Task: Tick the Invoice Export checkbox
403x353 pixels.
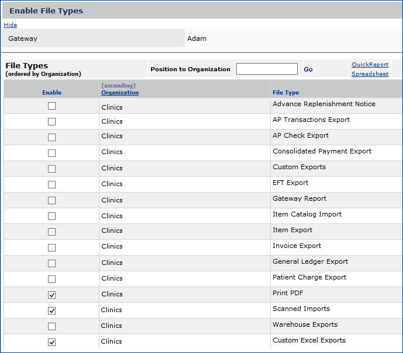Action: 52,248
